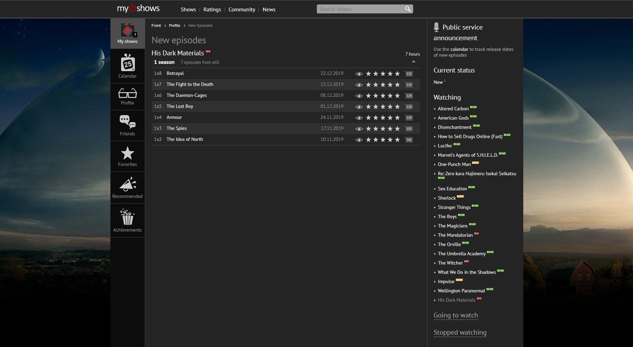Open Stranger Things from Watching list

[x=454, y=207]
